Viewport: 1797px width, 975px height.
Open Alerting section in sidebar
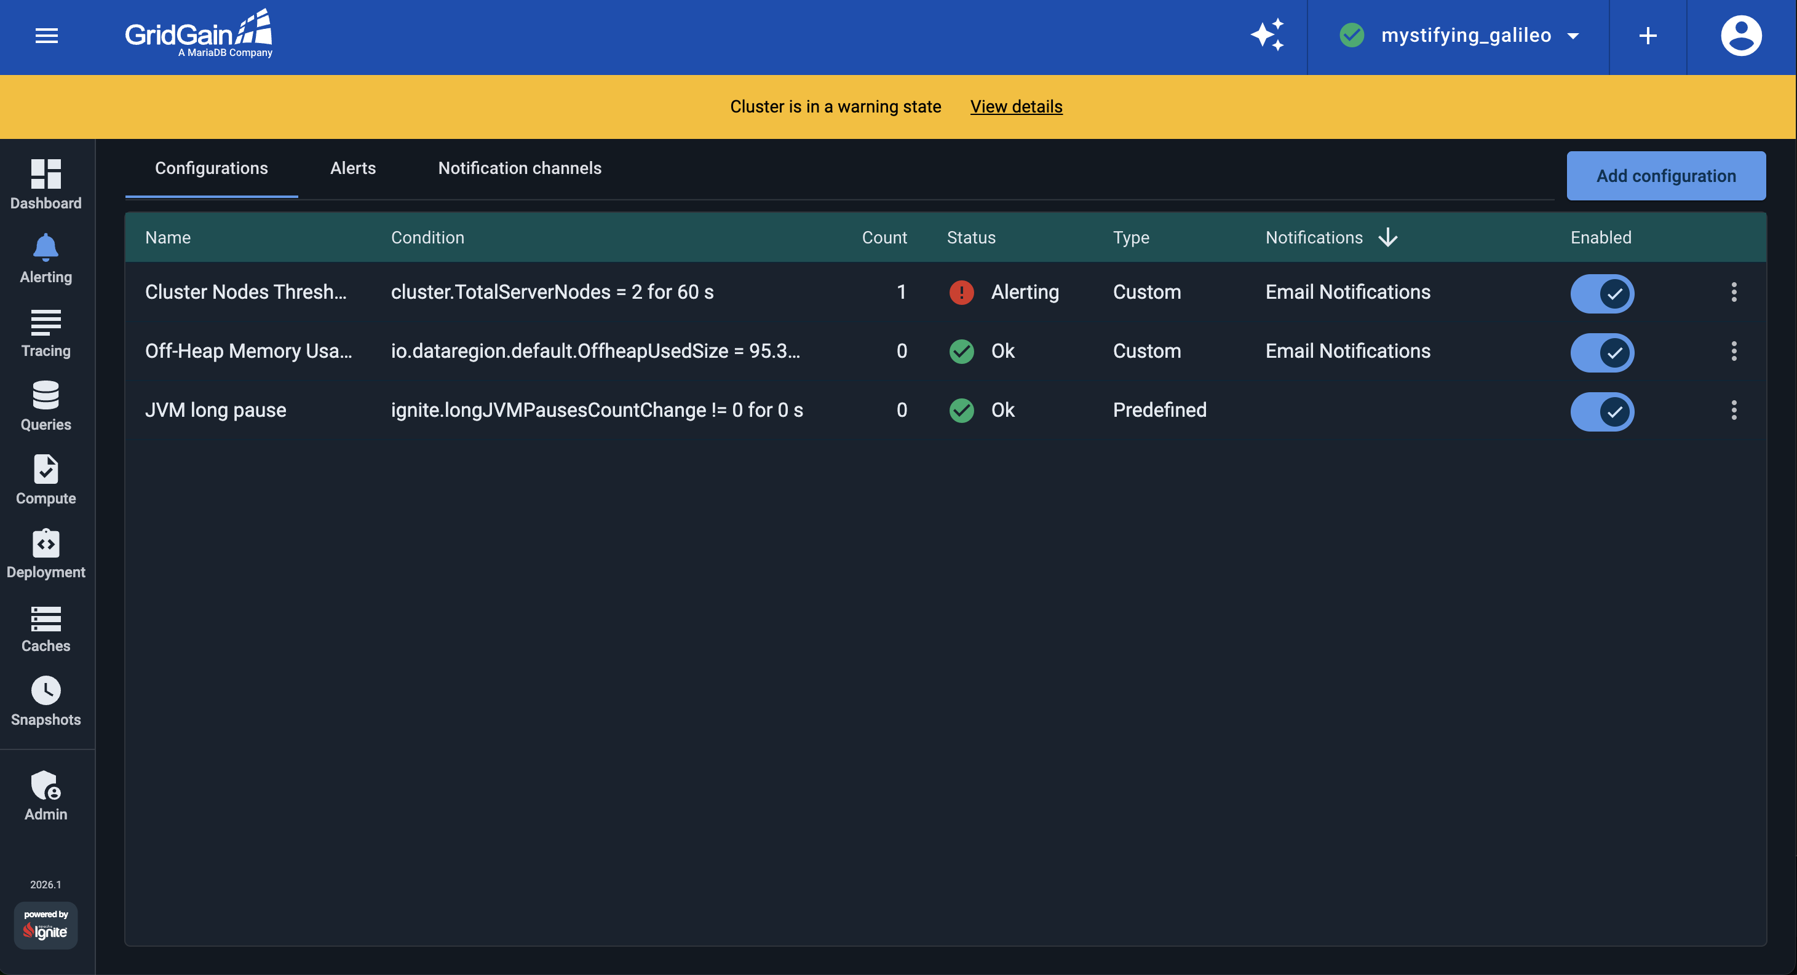pos(46,258)
